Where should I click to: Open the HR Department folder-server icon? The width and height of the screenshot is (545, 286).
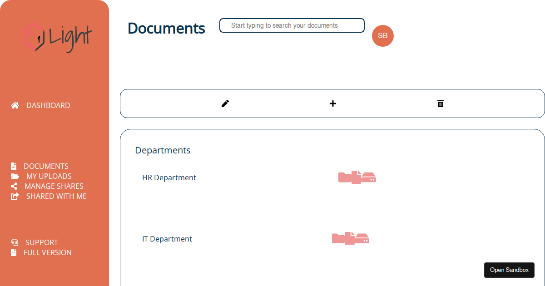coord(357,177)
